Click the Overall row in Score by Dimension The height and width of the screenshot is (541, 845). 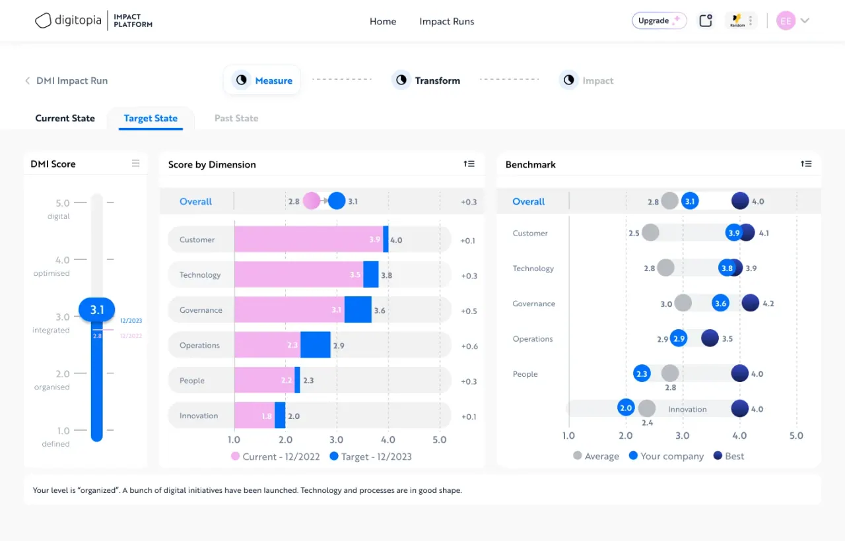[321, 201]
